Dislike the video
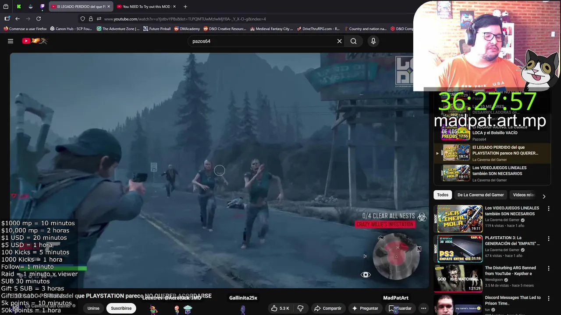 [x=301, y=308]
